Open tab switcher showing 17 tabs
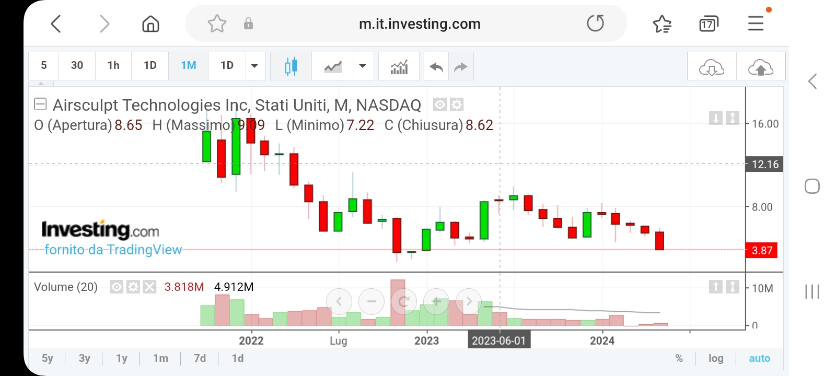The width and height of the screenshot is (836, 376). 709,23
